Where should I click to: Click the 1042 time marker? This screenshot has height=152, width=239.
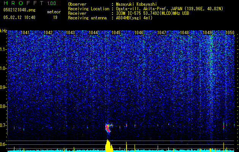tap(48, 32)
